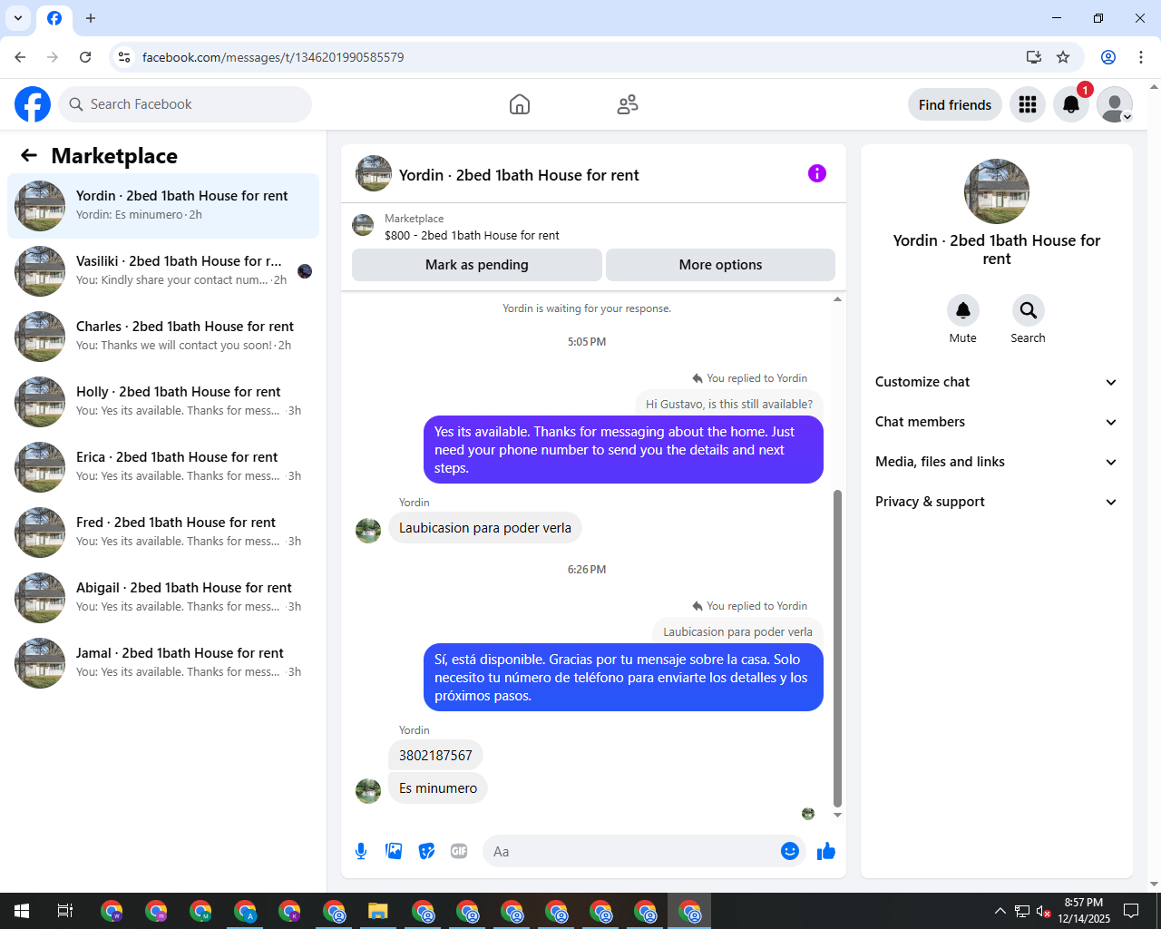Open the account profile avatar menu
This screenshot has height=929, width=1161.
pyautogui.click(x=1115, y=104)
